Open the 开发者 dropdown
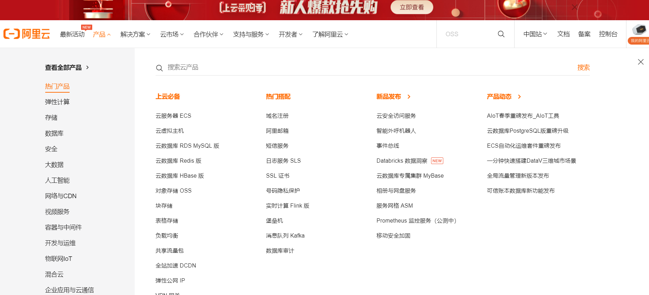The height and width of the screenshot is (295, 649). tap(291, 34)
